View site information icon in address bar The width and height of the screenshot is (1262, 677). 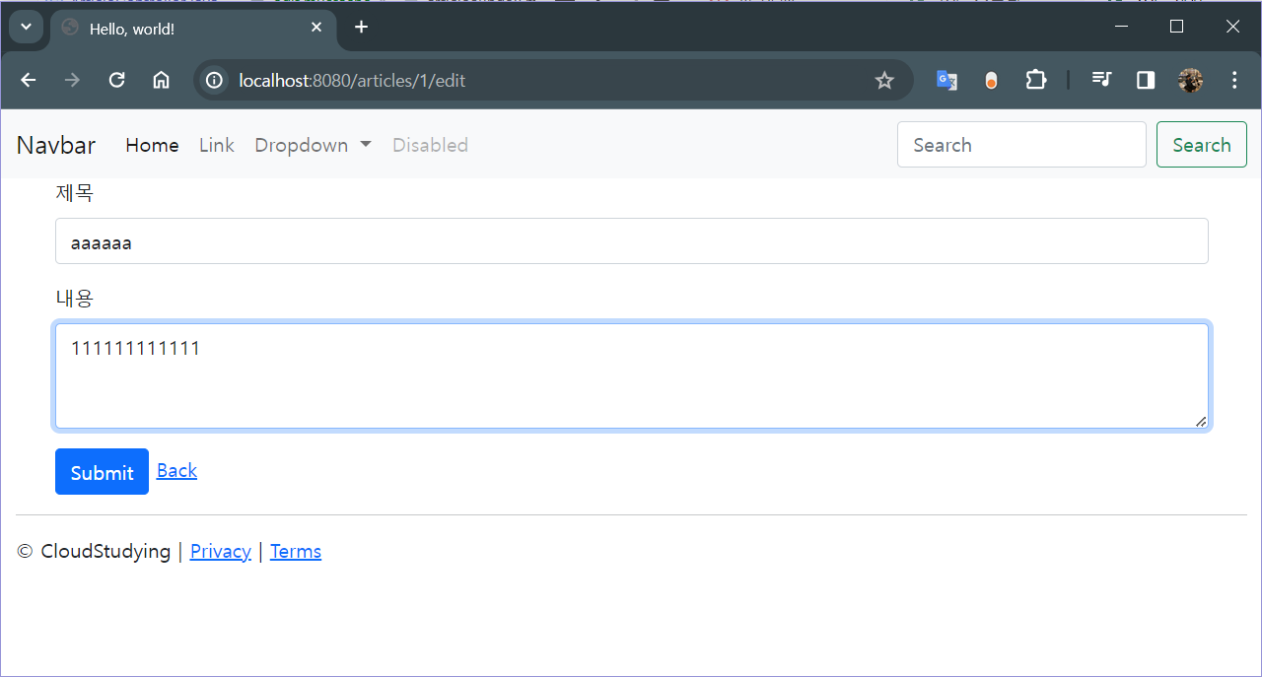(214, 81)
